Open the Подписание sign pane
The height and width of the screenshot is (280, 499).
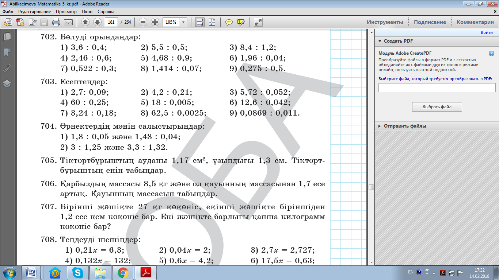[430, 22]
